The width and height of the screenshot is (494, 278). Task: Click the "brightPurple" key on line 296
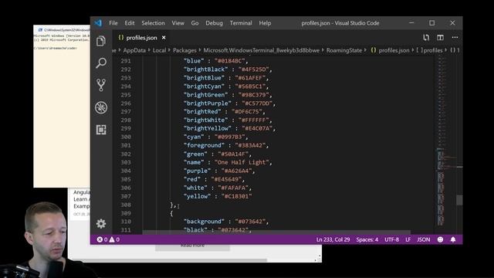(x=208, y=103)
